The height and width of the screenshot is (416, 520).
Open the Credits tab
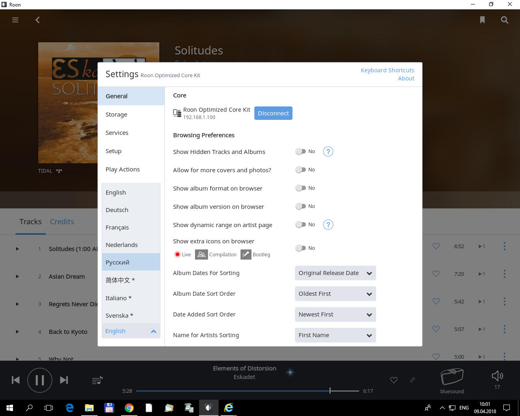[x=62, y=222]
